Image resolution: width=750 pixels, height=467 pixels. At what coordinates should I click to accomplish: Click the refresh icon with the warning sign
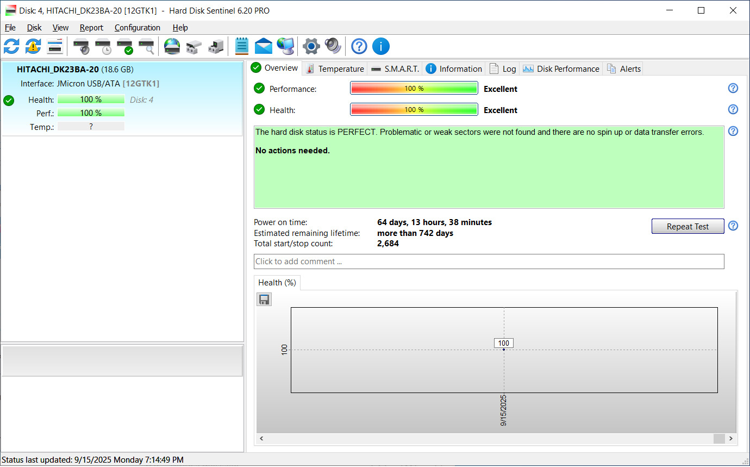pyautogui.click(x=33, y=46)
